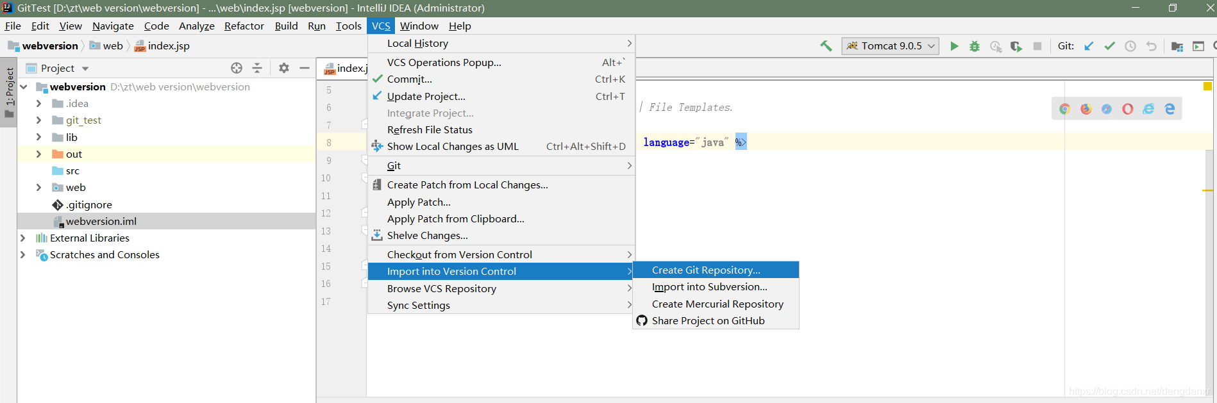The width and height of the screenshot is (1217, 403).
Task: Click the Git Commit green checkmark
Action: click(x=1109, y=46)
